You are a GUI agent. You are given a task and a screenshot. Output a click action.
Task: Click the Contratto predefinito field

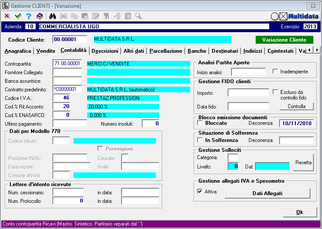[x=67, y=90]
